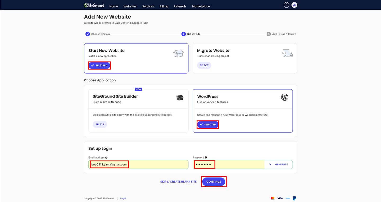The image size is (381, 202).
Task: Click the Copyright © 2025 SiteGround text
Action: pos(99,199)
